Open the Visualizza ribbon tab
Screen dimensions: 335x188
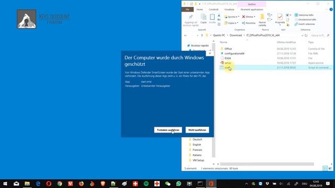(x=229, y=9)
